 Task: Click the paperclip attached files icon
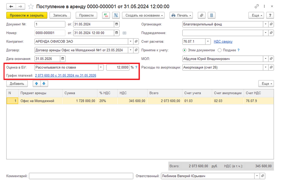click(x=202, y=15)
